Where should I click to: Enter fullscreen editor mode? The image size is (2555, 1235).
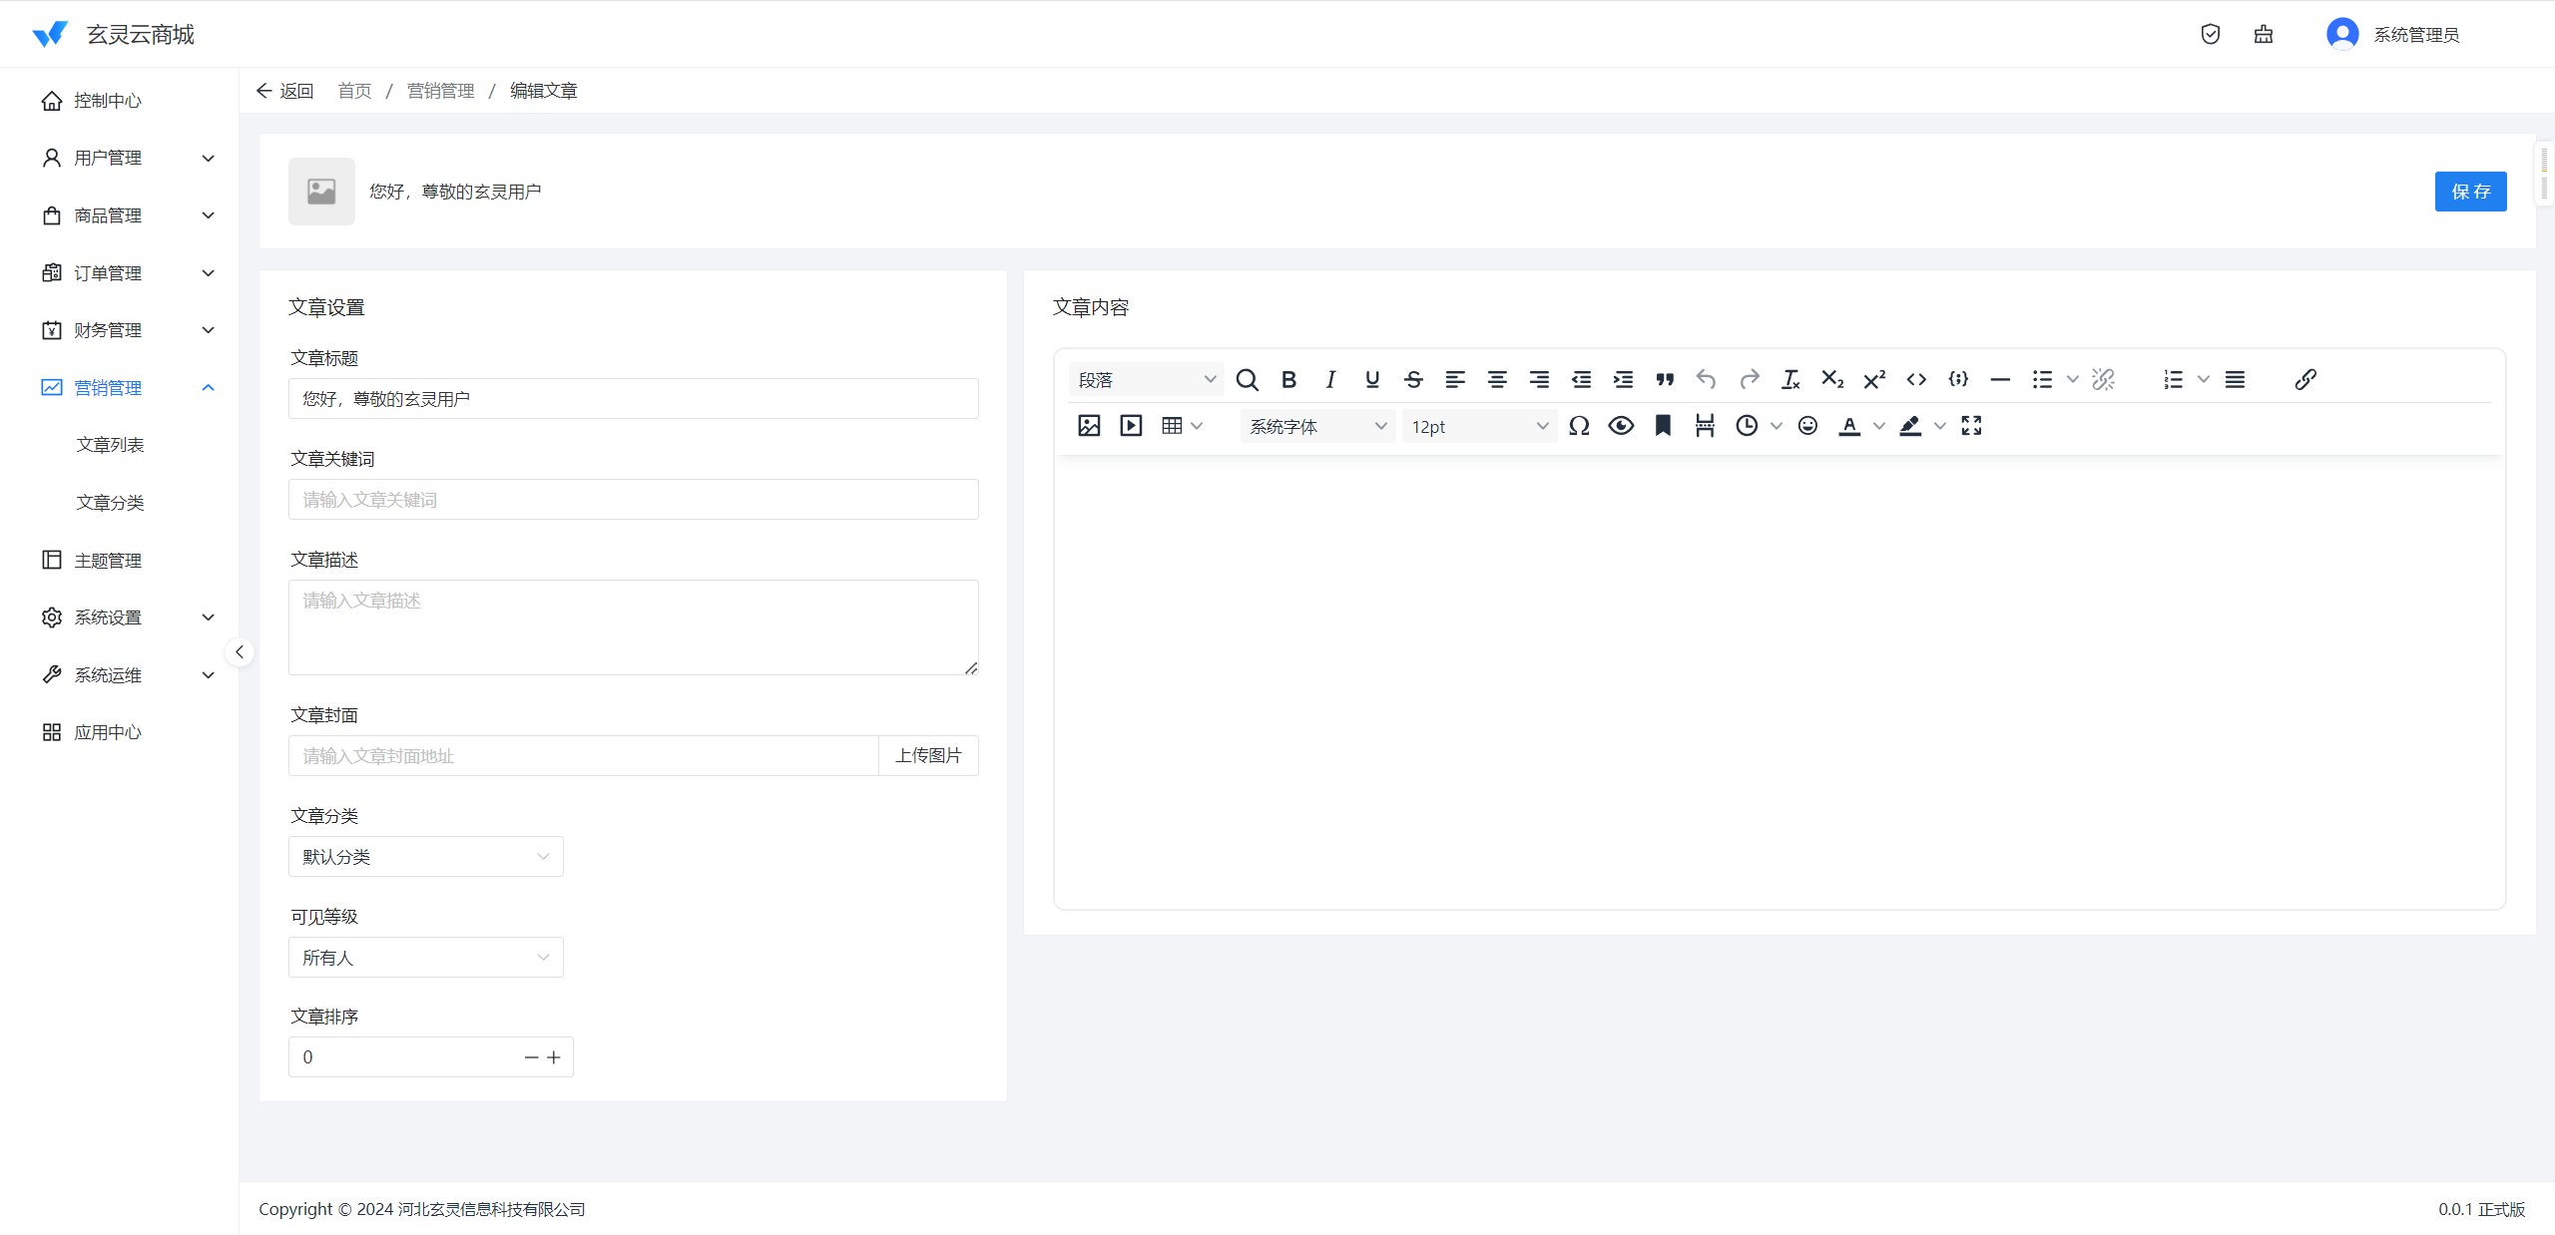click(x=1971, y=426)
